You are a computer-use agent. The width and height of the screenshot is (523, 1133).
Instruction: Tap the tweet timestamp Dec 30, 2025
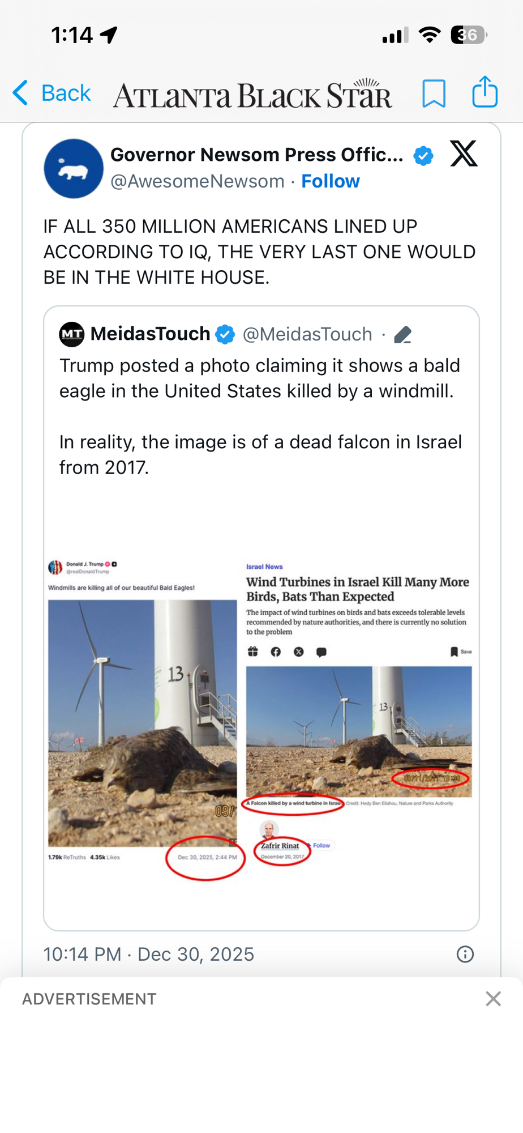pyautogui.click(x=149, y=955)
